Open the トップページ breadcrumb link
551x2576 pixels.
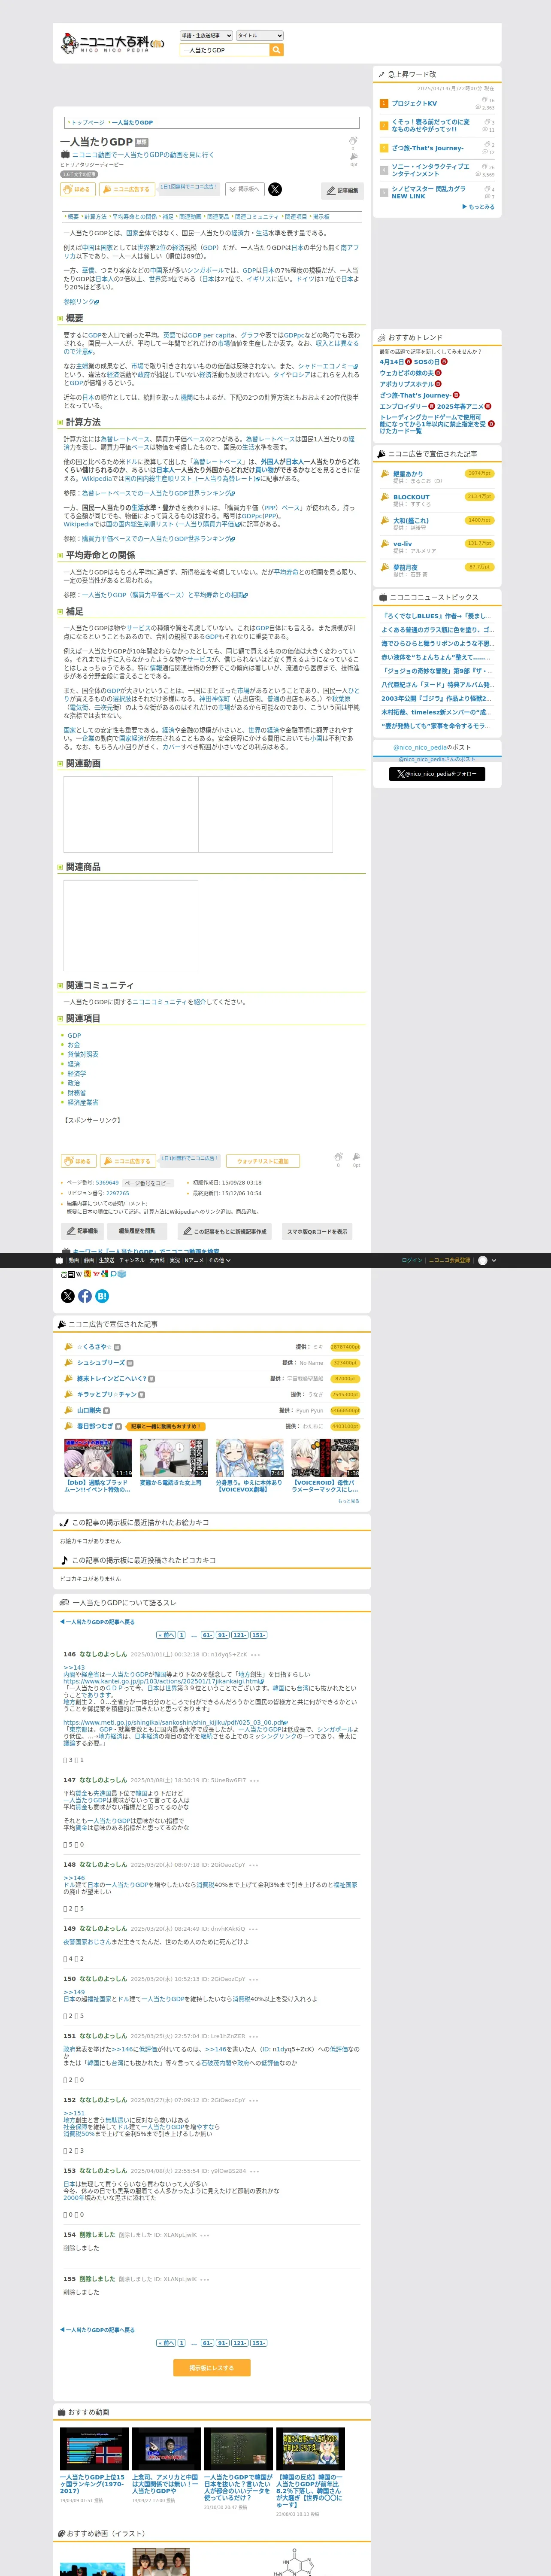(87, 122)
